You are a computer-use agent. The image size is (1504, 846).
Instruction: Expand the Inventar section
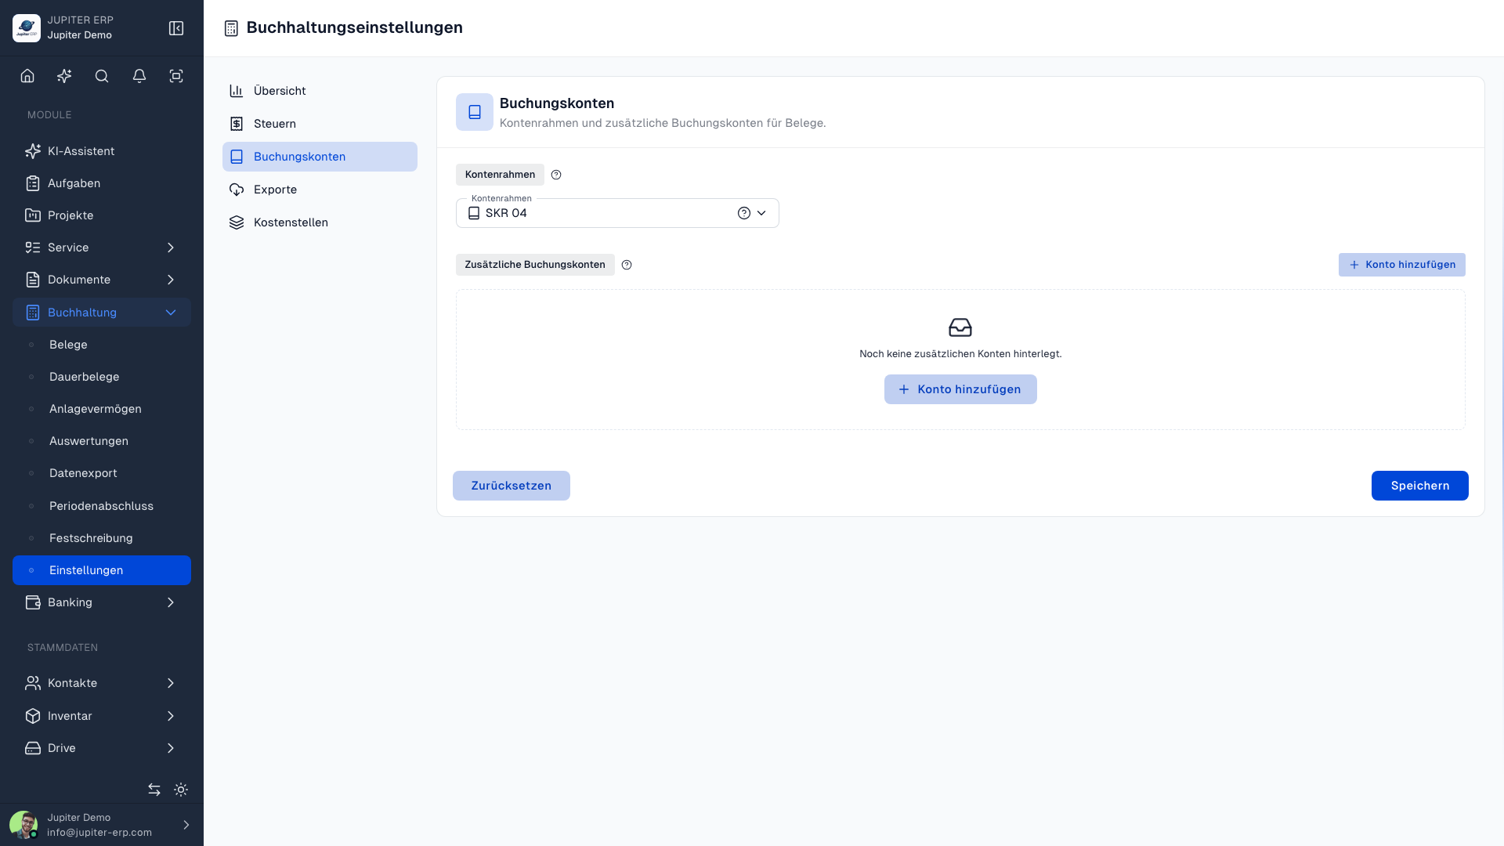coord(102,716)
